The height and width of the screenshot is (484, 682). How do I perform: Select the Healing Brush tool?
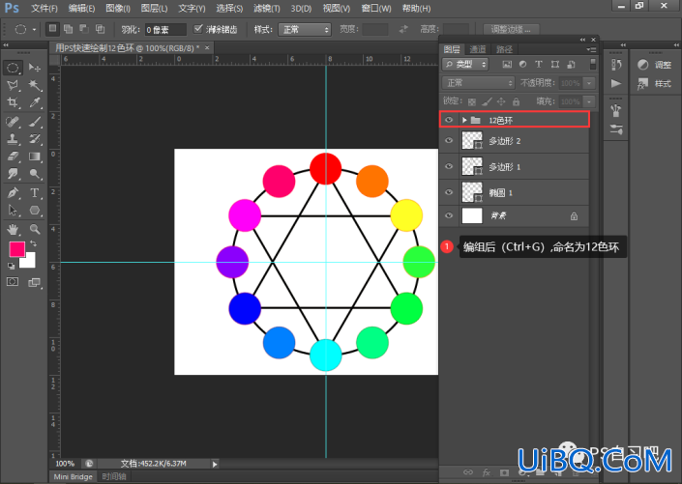pos(13,121)
